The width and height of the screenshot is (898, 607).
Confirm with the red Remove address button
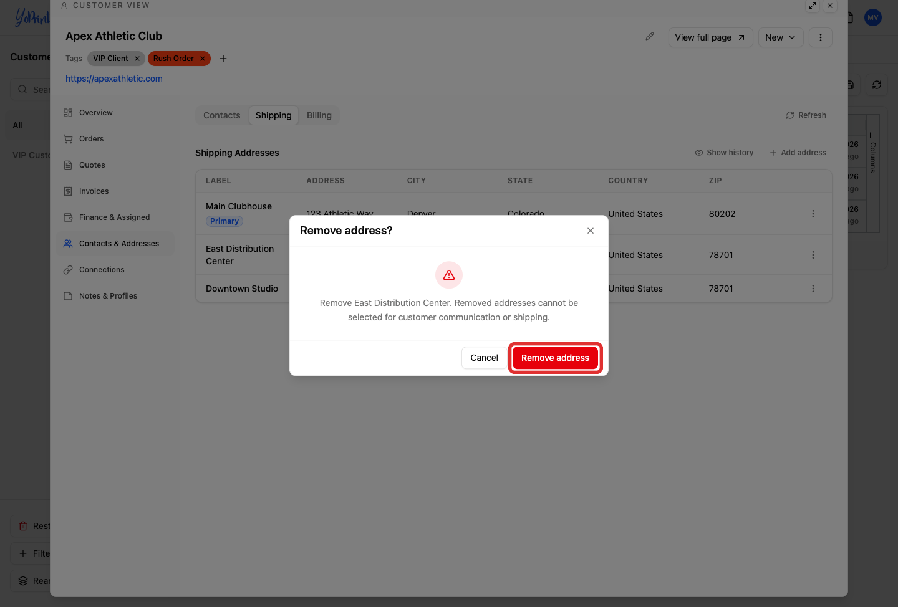(x=555, y=358)
